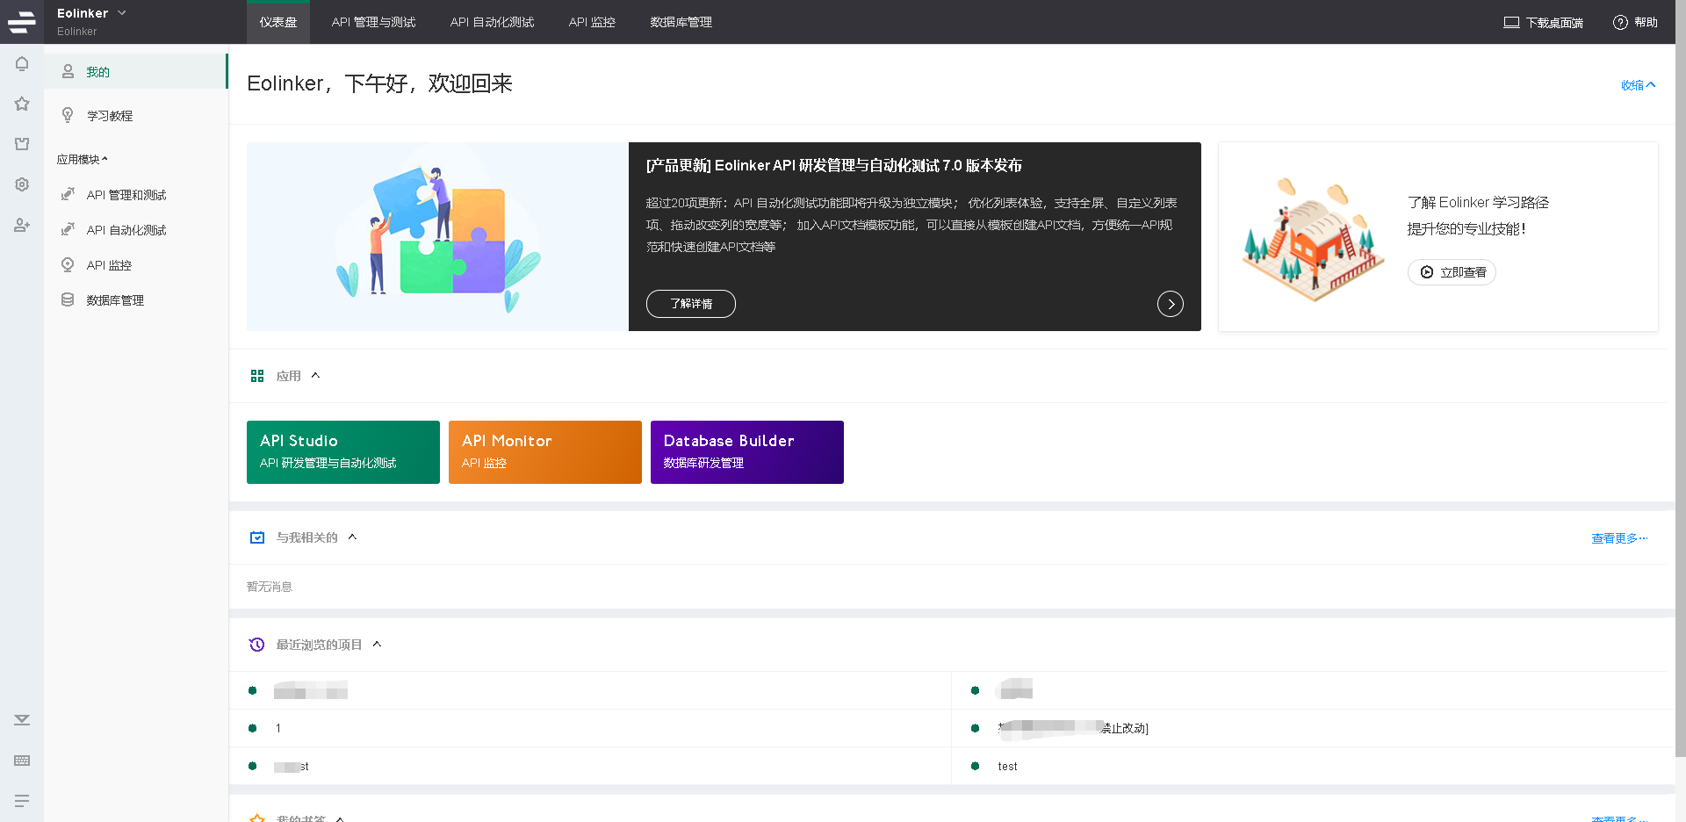Open the API Monitor card
Image resolution: width=1686 pixels, height=822 pixels.
tap(545, 452)
